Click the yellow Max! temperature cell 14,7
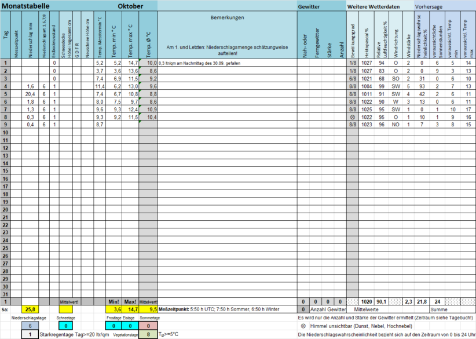This screenshot has height=339, width=476. (130, 310)
